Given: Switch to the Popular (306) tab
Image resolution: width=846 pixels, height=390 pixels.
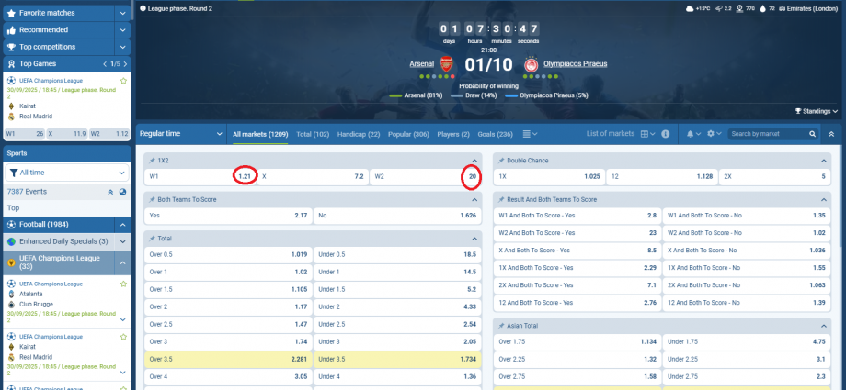Looking at the screenshot, I should coord(408,134).
